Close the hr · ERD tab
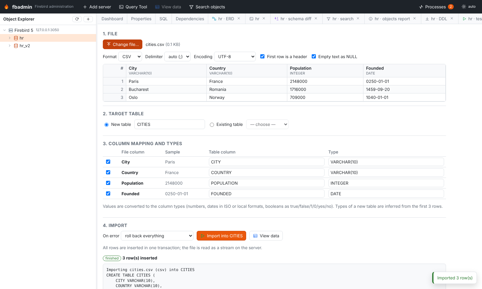Screen dimensions: 482x289 239,19
